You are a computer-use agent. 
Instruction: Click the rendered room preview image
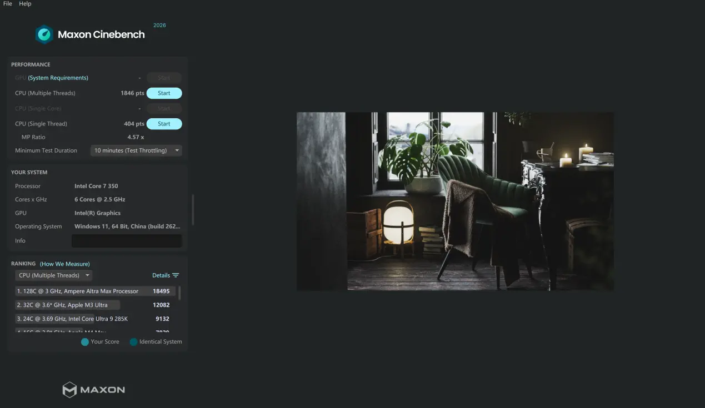tap(455, 201)
